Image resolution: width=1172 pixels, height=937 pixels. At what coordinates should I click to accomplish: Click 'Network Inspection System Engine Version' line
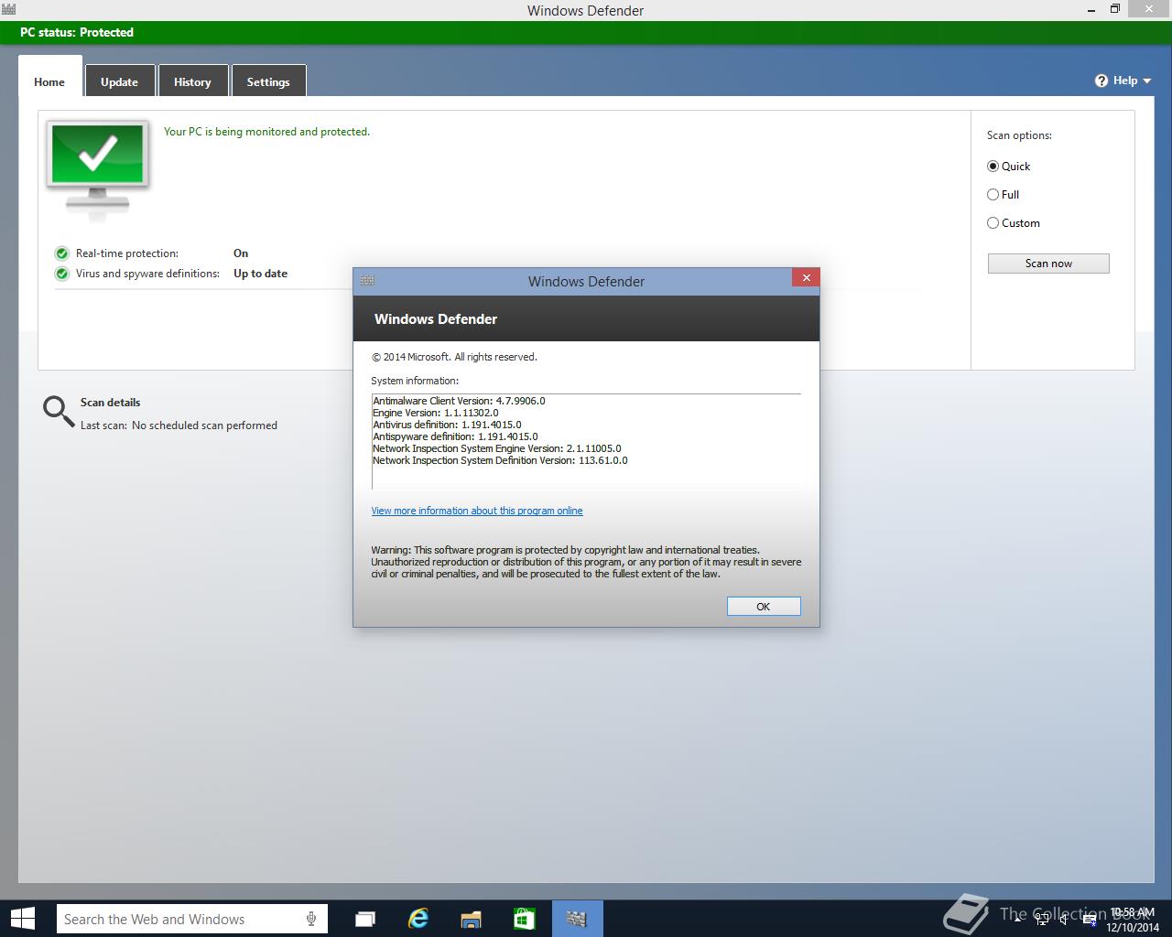click(x=497, y=448)
